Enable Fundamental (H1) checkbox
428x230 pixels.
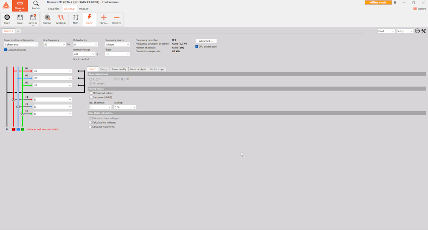click(91, 97)
